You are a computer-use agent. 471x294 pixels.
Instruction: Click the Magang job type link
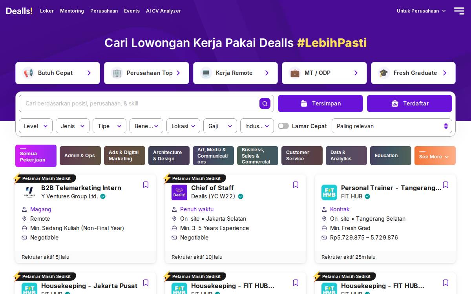coord(41,209)
